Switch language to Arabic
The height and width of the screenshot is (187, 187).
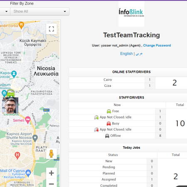coord(139,54)
